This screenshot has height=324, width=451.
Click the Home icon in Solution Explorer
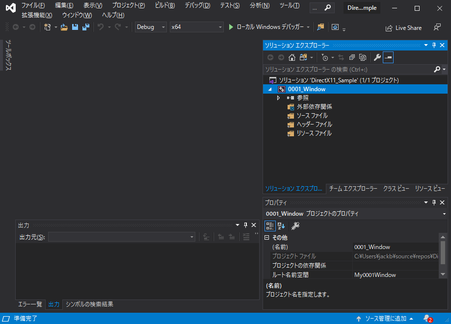[x=292, y=57]
